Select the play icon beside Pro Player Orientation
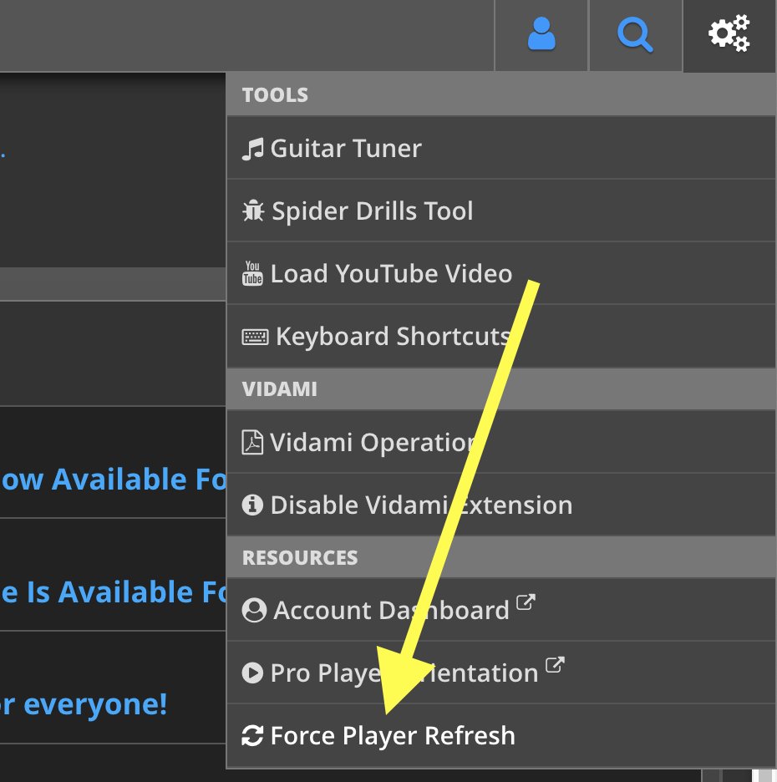The image size is (777, 782). pyautogui.click(x=253, y=673)
